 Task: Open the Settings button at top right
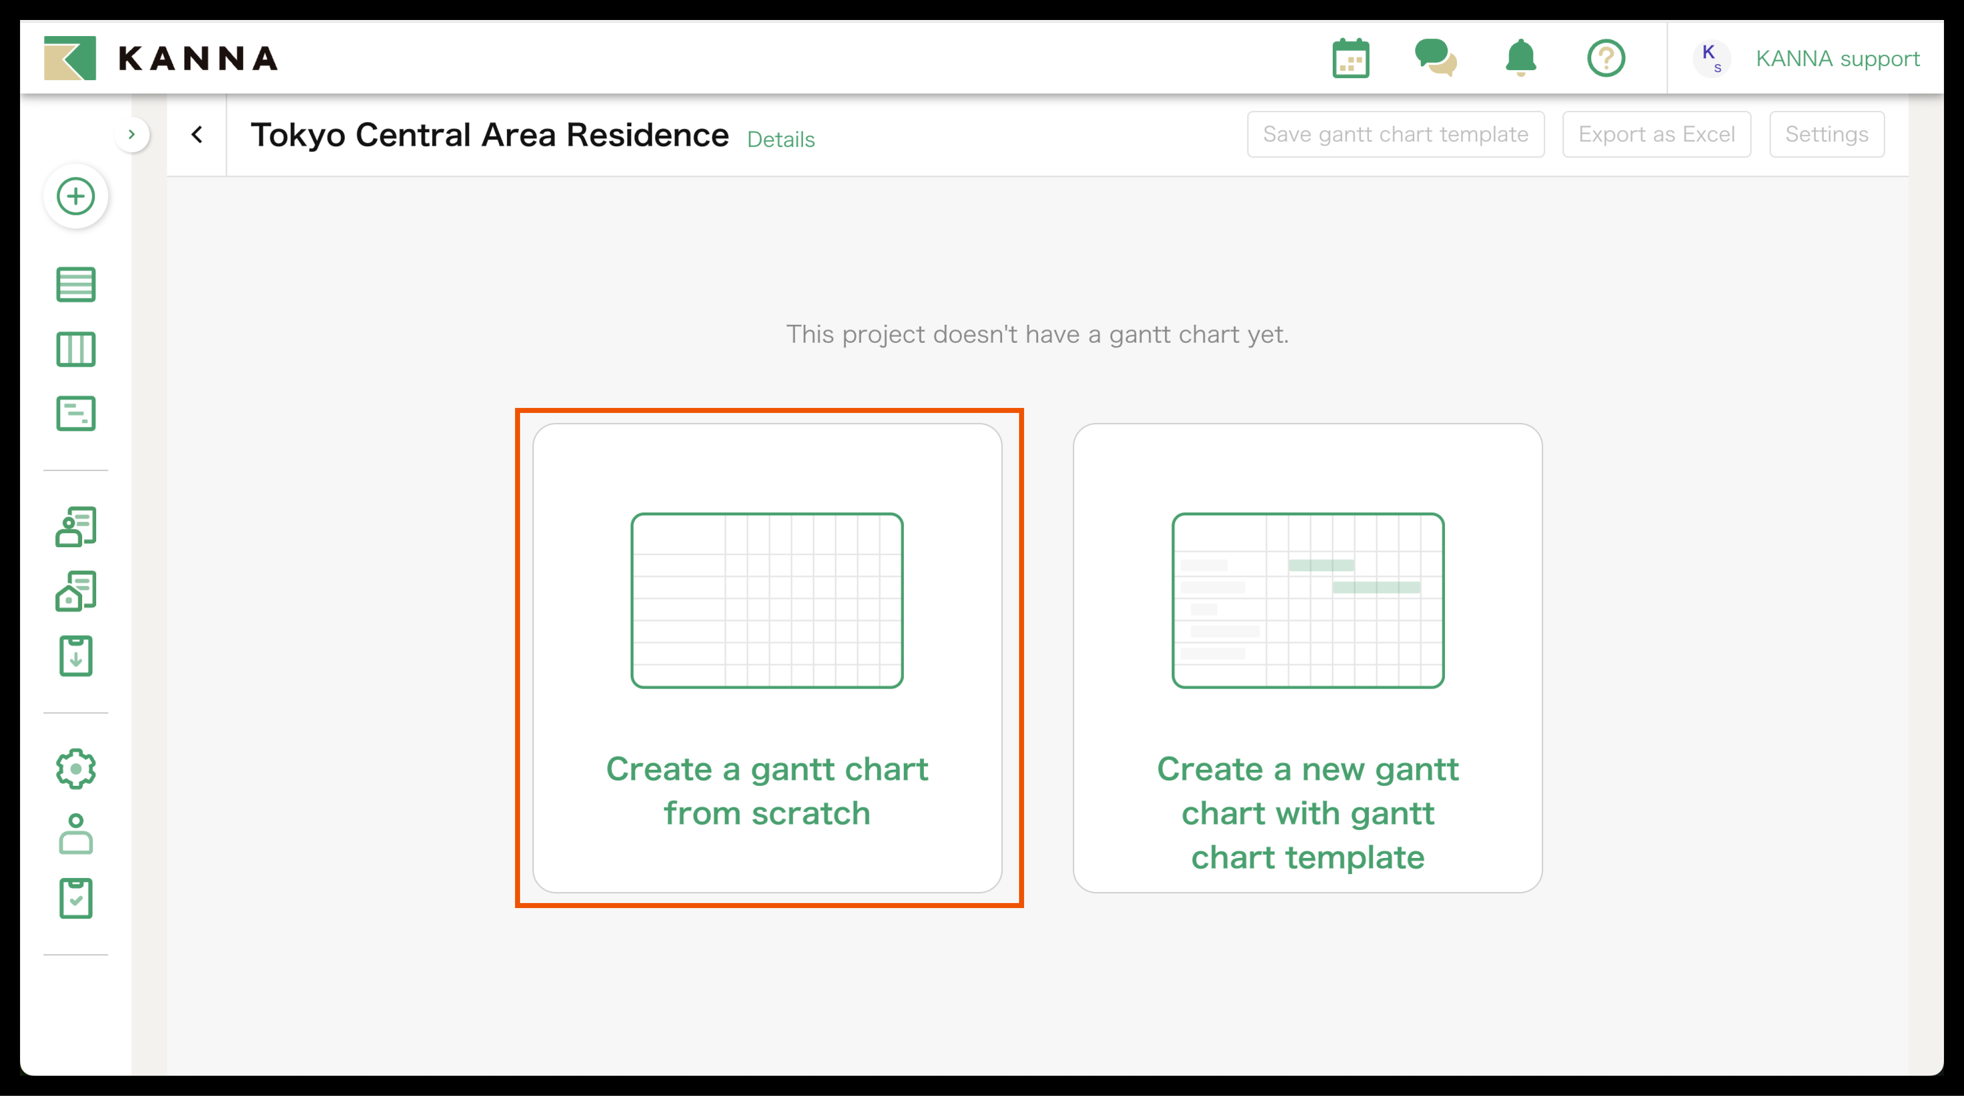point(1826,133)
